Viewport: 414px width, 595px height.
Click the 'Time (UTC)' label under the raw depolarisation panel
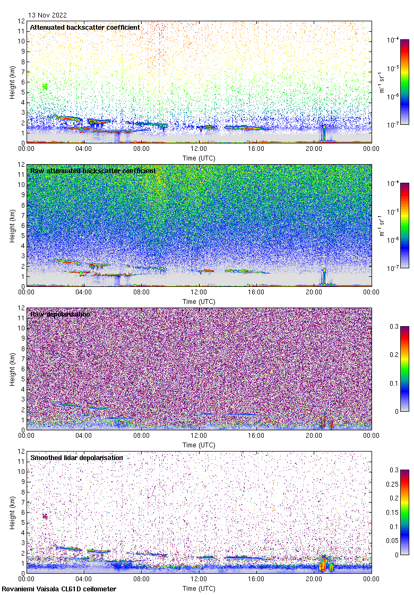[199, 445]
